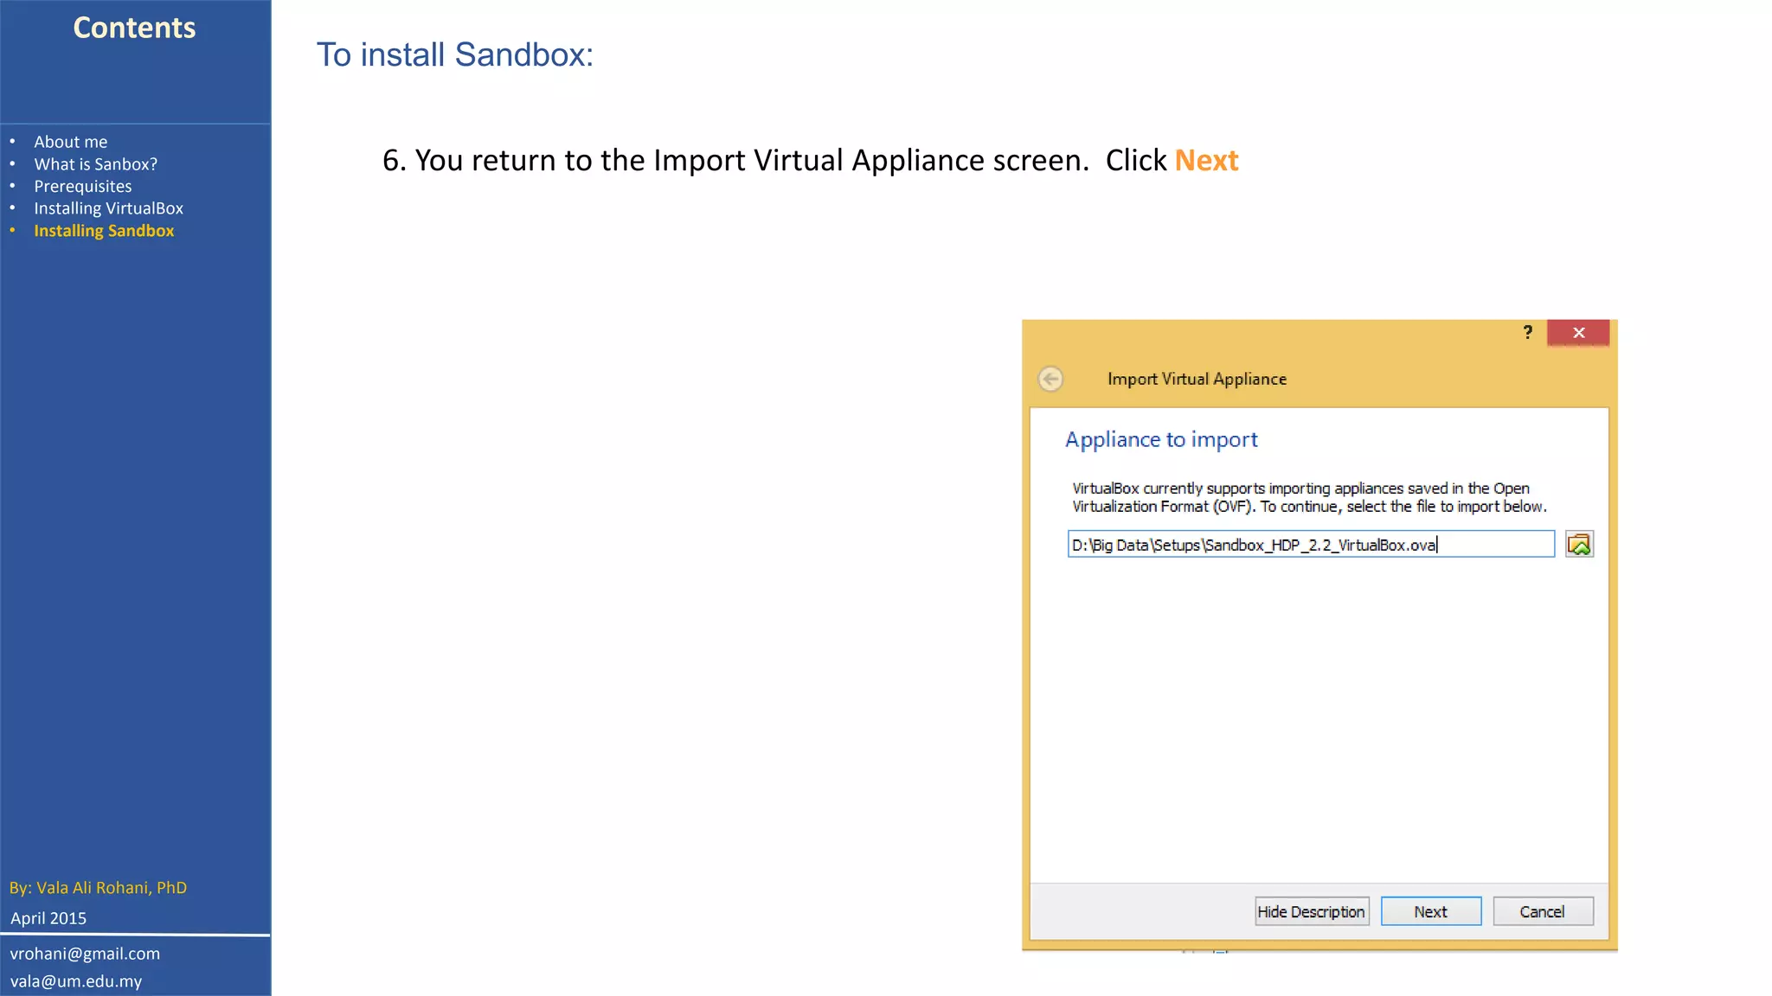1772x996 pixels.
Task: Click the orange 'Next' word in instruction
Action: coord(1206,161)
